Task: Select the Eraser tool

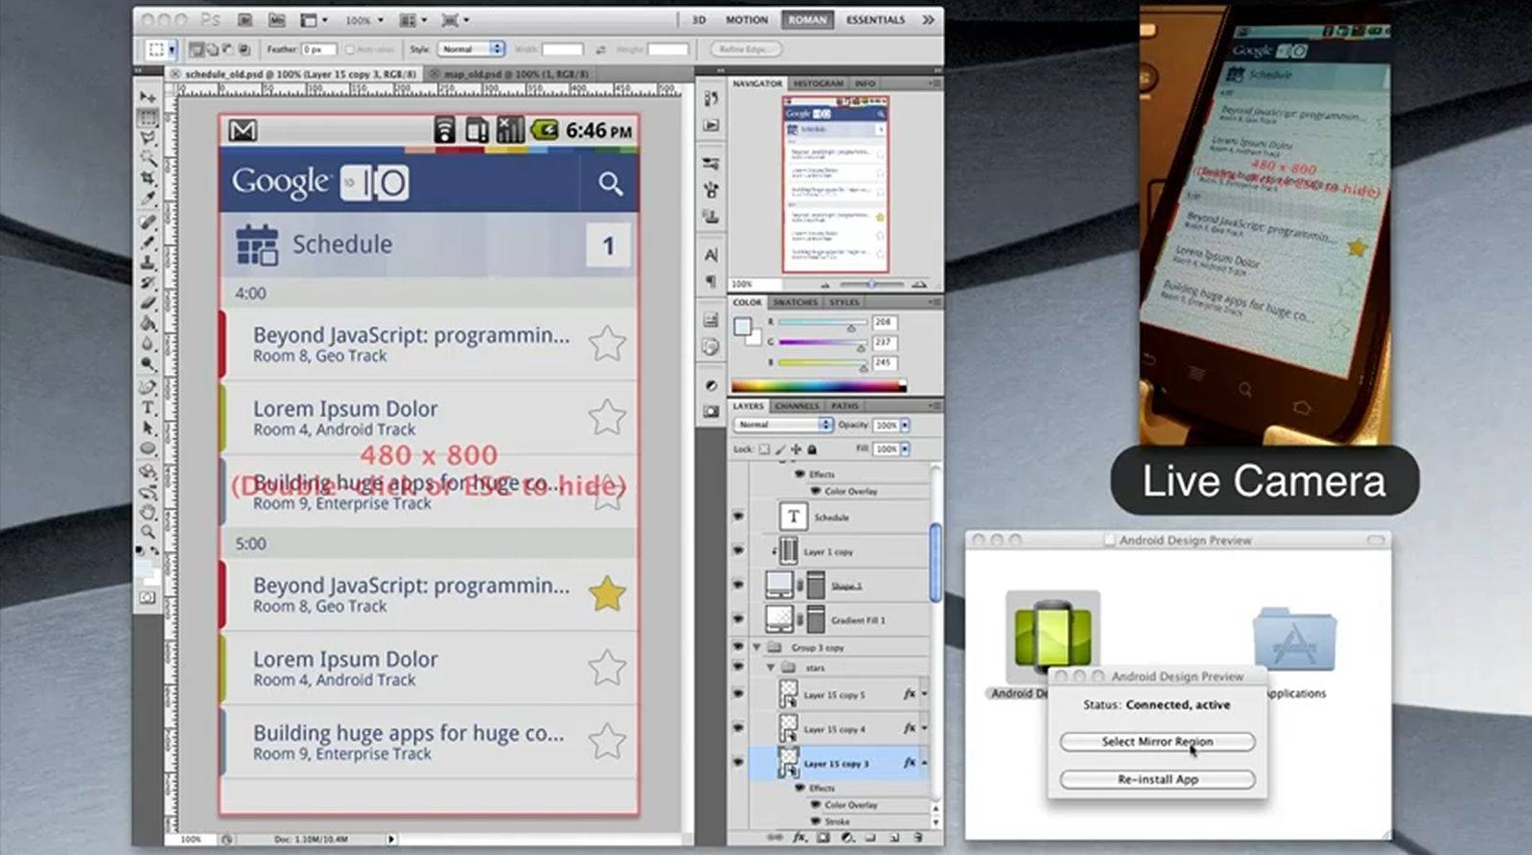Action: (148, 303)
